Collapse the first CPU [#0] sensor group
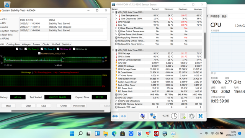The height and width of the screenshot is (138, 245). pos(113,12)
